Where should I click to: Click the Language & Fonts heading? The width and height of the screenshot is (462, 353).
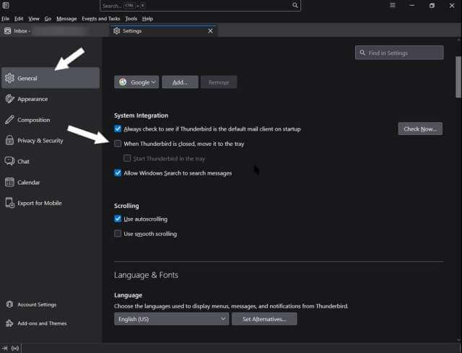click(146, 275)
